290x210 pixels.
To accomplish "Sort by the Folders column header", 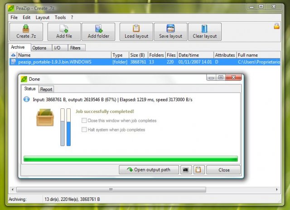I will coord(157,55).
